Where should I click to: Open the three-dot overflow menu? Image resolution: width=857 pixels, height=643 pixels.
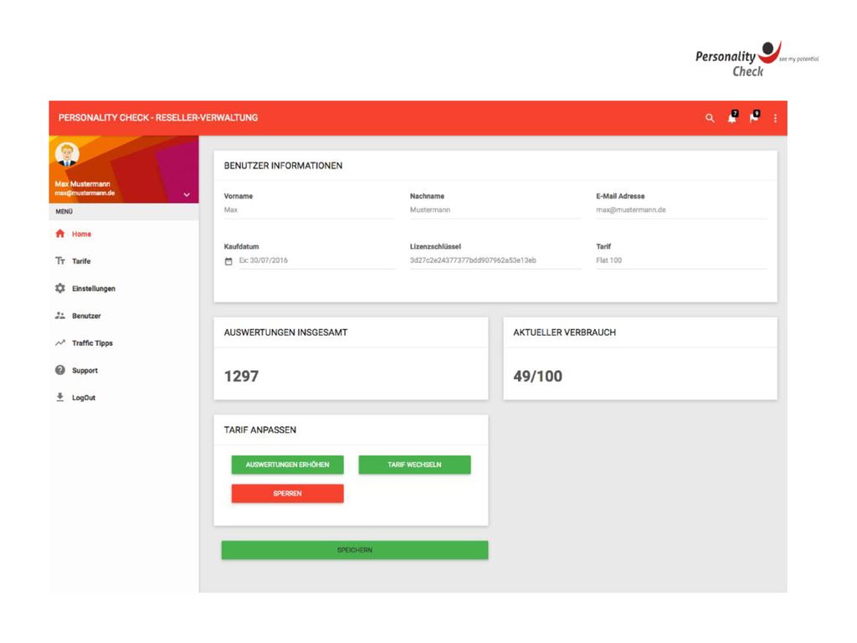[x=775, y=118]
